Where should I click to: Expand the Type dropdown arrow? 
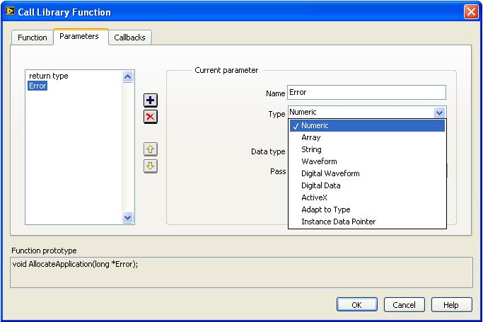click(x=439, y=113)
